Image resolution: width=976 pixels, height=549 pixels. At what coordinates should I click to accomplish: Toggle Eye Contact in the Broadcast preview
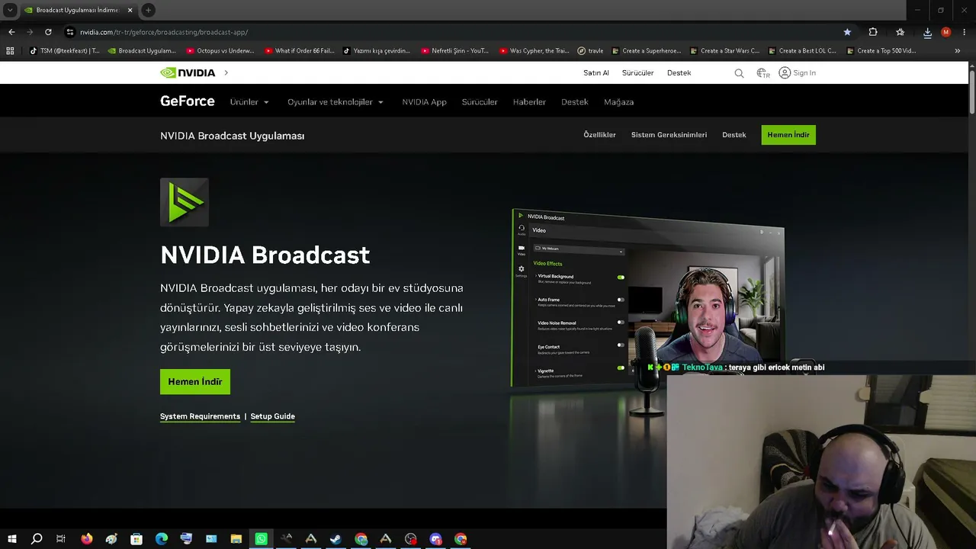point(621,345)
